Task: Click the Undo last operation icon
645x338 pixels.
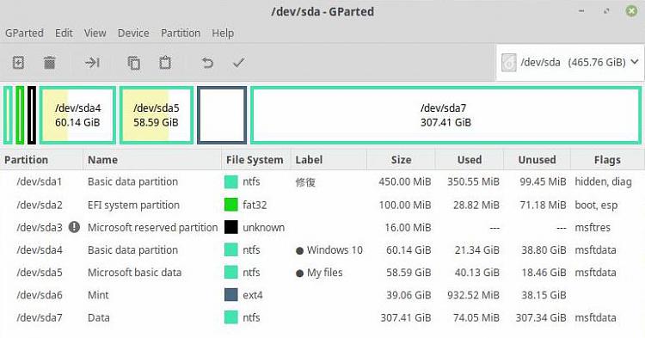Action: [207, 63]
